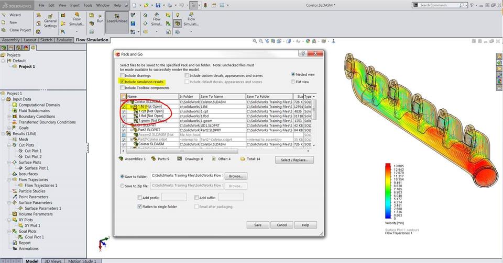The height and width of the screenshot is (263, 503).
Task: Select the Flat view radio button
Action: (292, 82)
